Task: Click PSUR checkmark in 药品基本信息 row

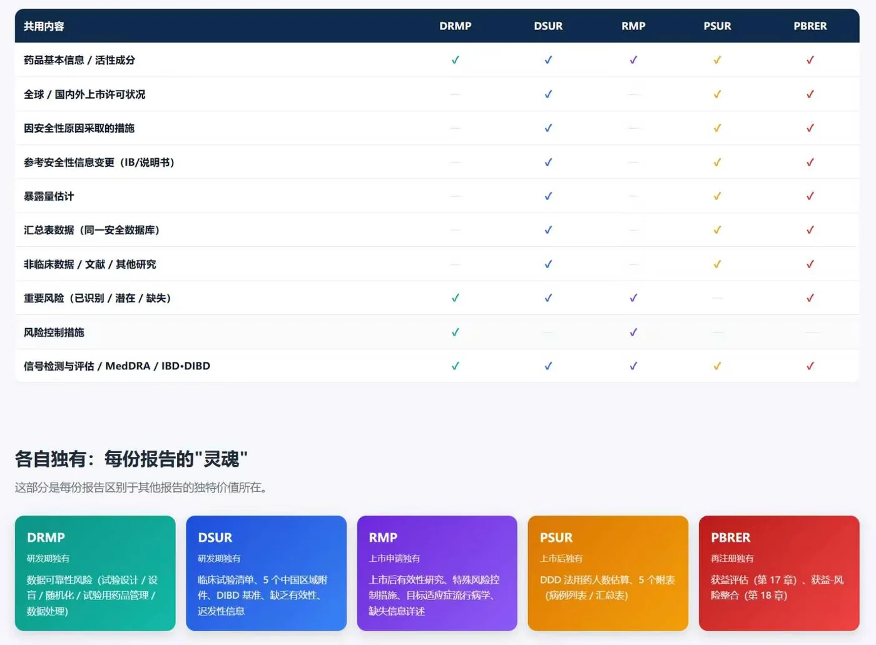Action: point(717,60)
